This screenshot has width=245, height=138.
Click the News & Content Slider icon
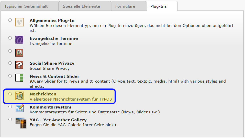click(x=19, y=78)
